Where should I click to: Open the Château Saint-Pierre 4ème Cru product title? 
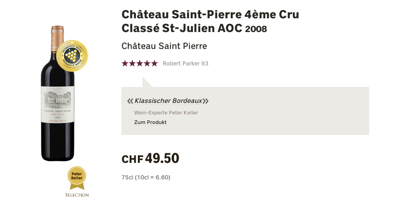click(210, 22)
